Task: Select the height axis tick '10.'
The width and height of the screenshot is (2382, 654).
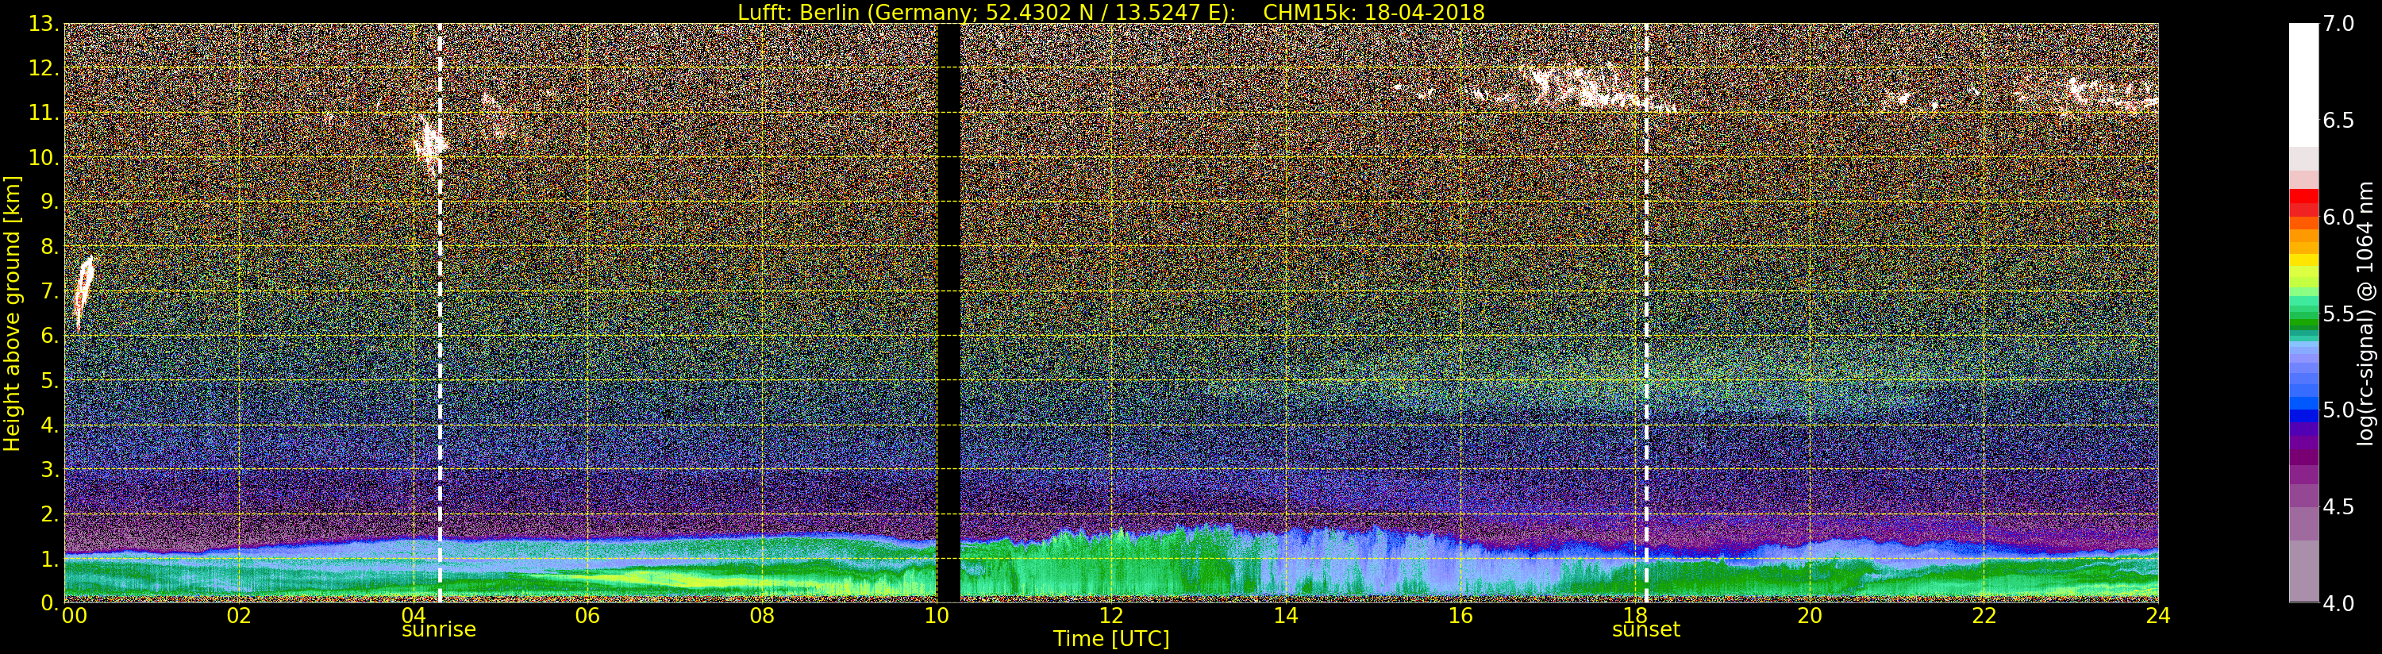Action: tap(44, 158)
